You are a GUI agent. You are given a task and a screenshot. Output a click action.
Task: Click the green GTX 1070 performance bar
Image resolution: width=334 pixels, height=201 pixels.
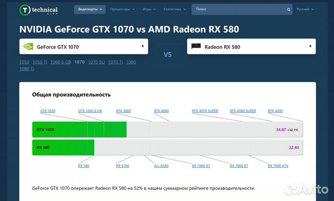point(79,130)
